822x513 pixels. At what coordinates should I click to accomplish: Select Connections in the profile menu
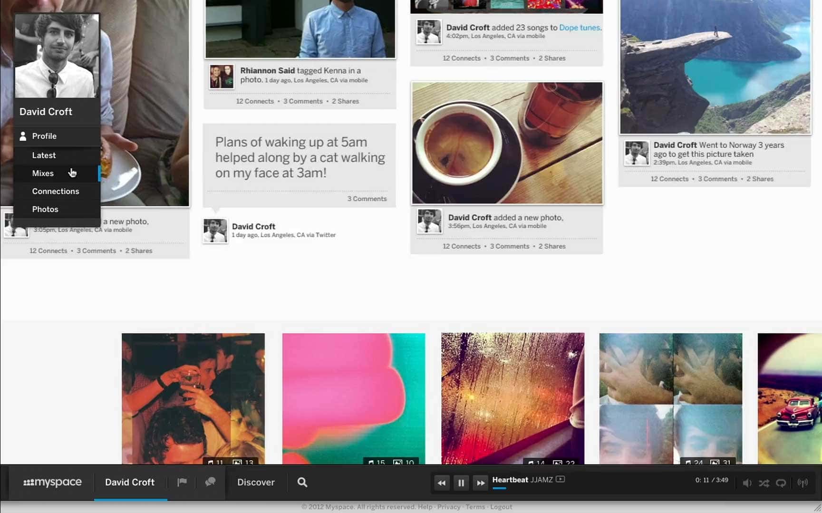56,191
